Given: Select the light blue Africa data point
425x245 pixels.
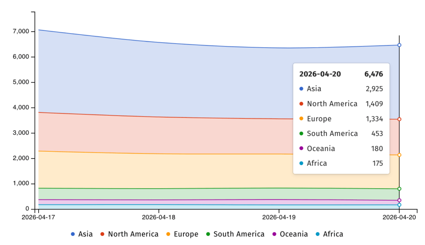Looking at the screenshot, I should click(399, 205).
